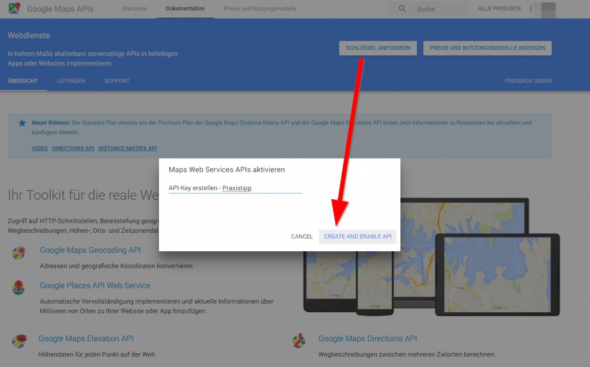The height and width of the screenshot is (367, 590).
Task: Click the FEEDBACK GEBEN link
Action: [x=528, y=81]
